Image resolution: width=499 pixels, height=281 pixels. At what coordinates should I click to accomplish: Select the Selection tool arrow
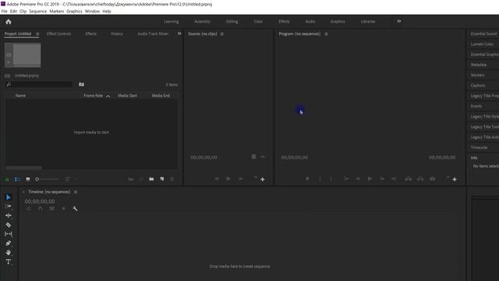pos(9,197)
